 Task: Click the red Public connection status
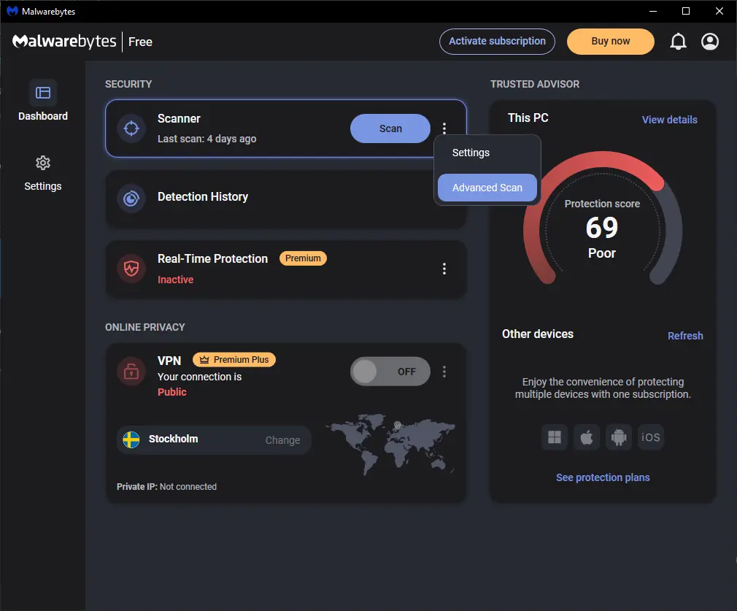coord(172,392)
